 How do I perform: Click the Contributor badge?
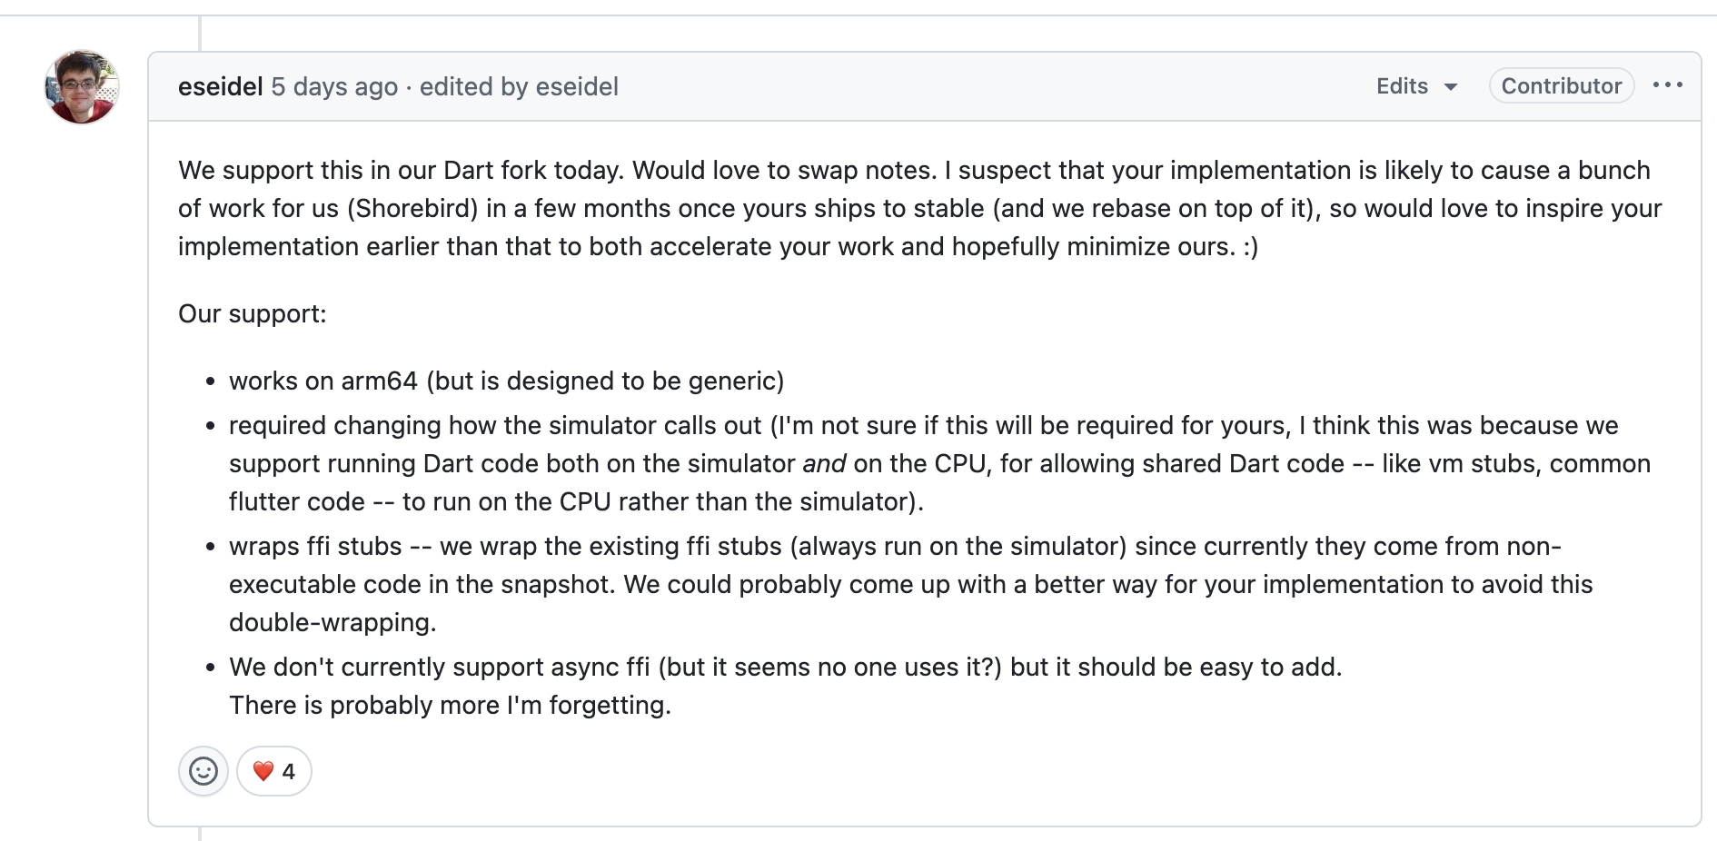tap(1562, 86)
